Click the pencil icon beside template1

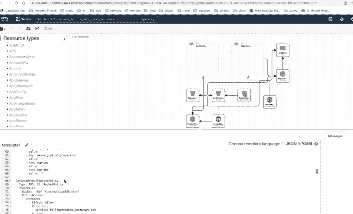pyautogui.click(x=27, y=145)
